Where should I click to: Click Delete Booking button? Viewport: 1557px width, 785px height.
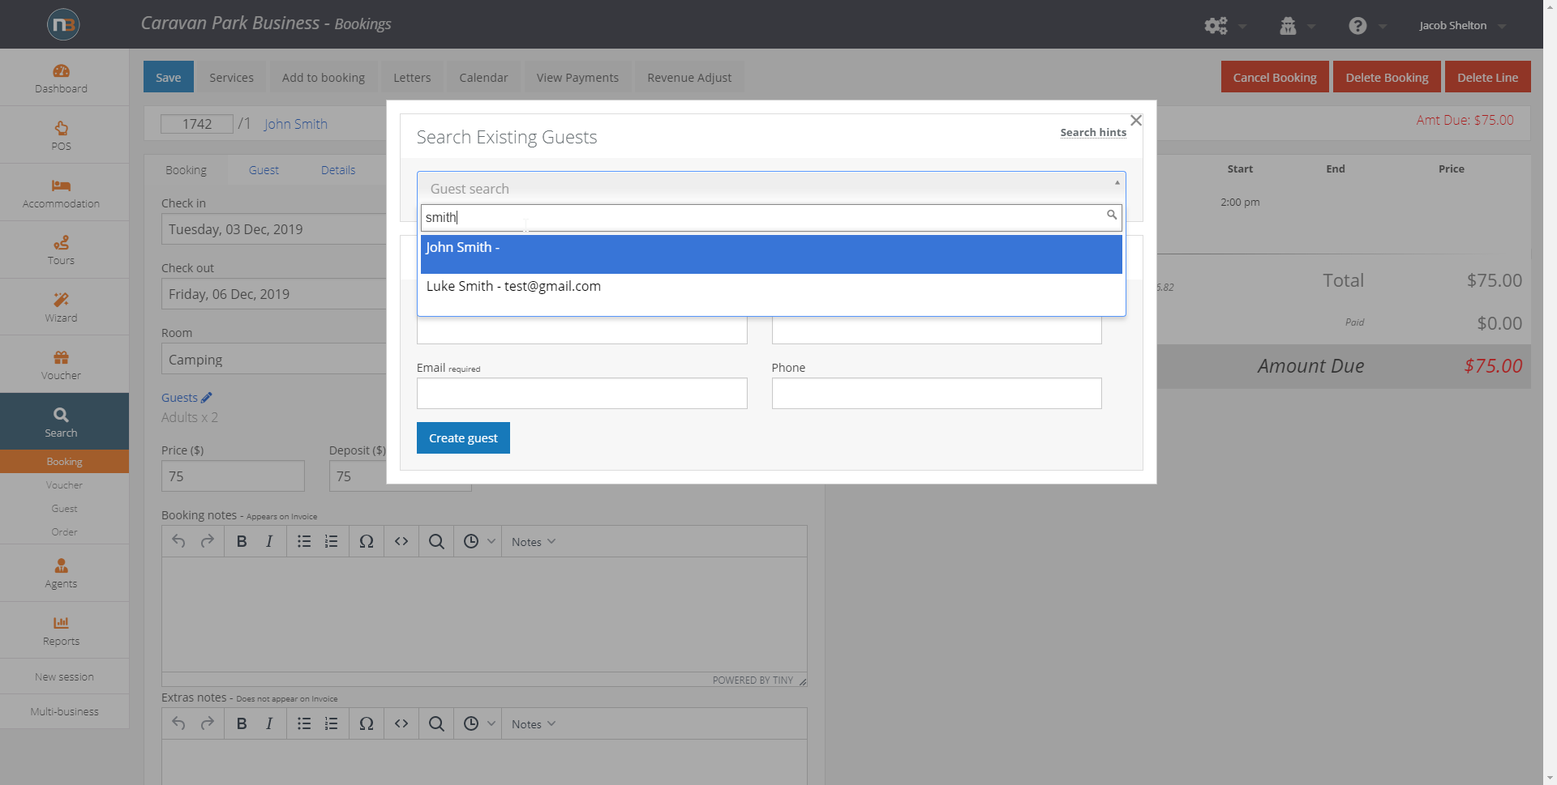click(1387, 77)
